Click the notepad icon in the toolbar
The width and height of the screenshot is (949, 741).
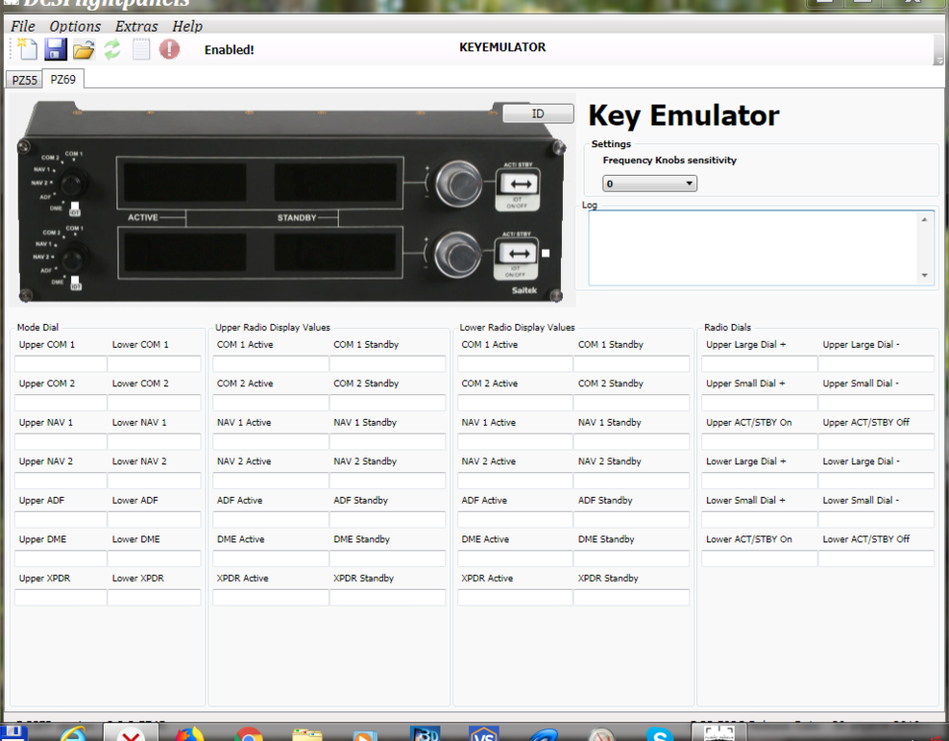pyautogui.click(x=141, y=49)
